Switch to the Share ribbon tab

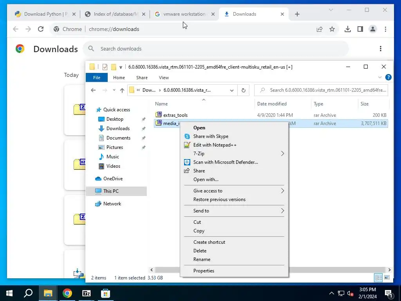(x=142, y=78)
